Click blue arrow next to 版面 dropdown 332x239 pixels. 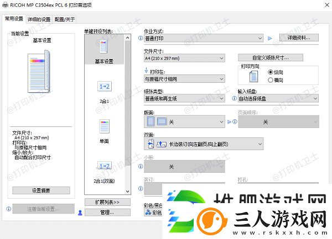pyautogui.click(x=229, y=122)
